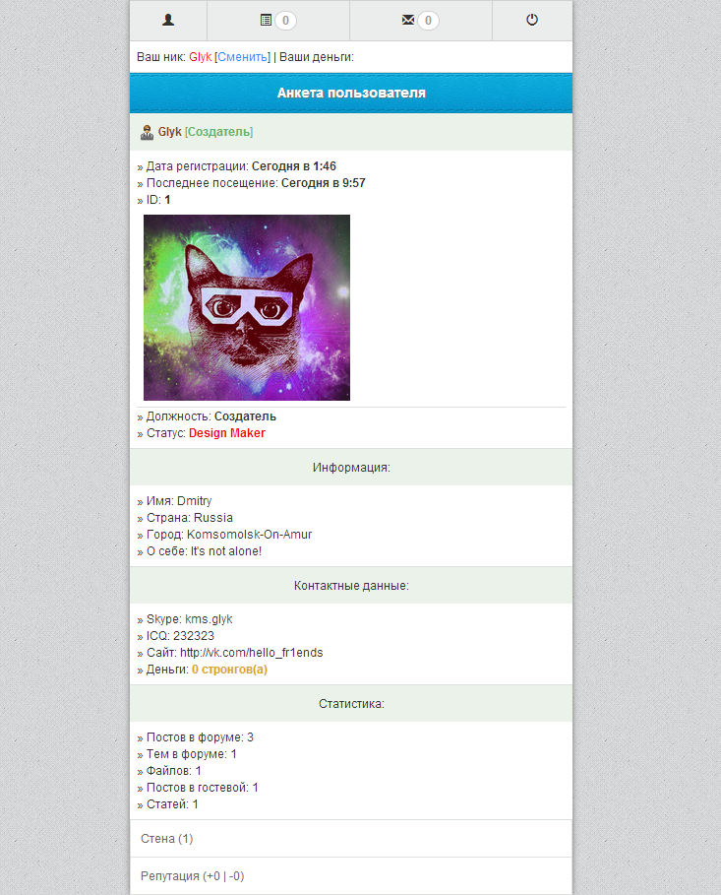The image size is (721, 895).
Task: Click the power logout icon
Action: tap(532, 20)
